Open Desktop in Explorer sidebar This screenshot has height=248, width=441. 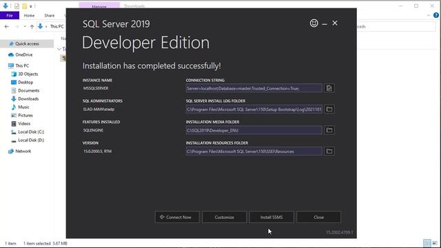click(x=25, y=82)
